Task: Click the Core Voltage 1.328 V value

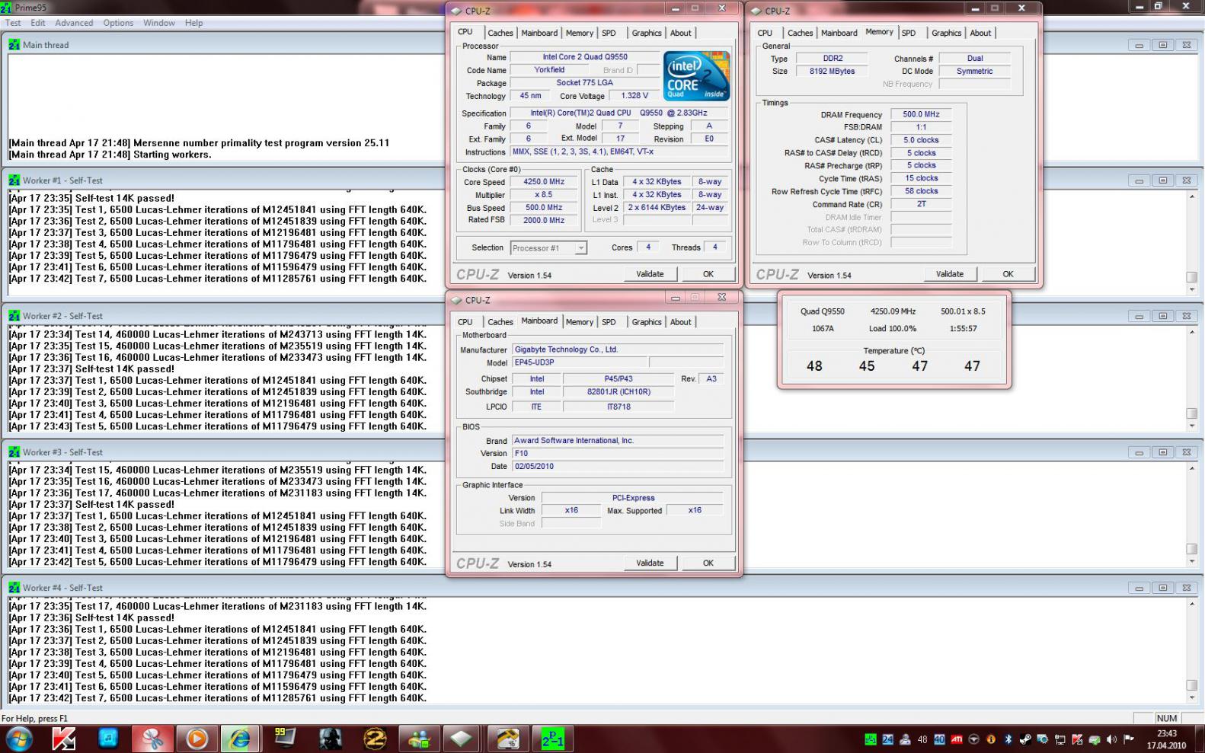Action: [634, 96]
